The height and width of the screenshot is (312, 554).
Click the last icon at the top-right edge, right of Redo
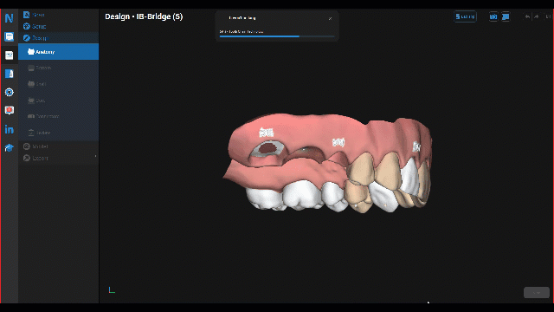tap(549, 16)
